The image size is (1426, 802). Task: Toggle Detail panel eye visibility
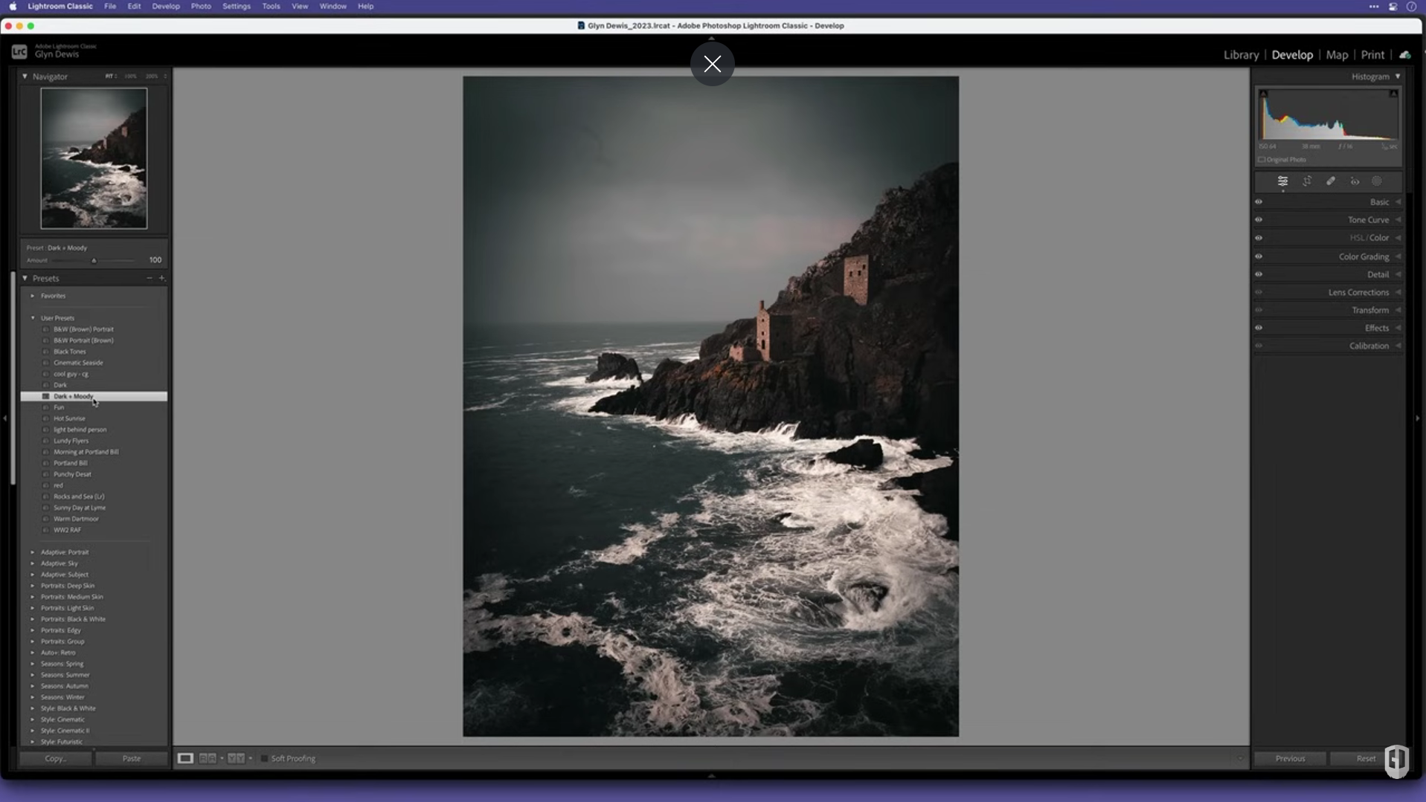pyautogui.click(x=1259, y=274)
